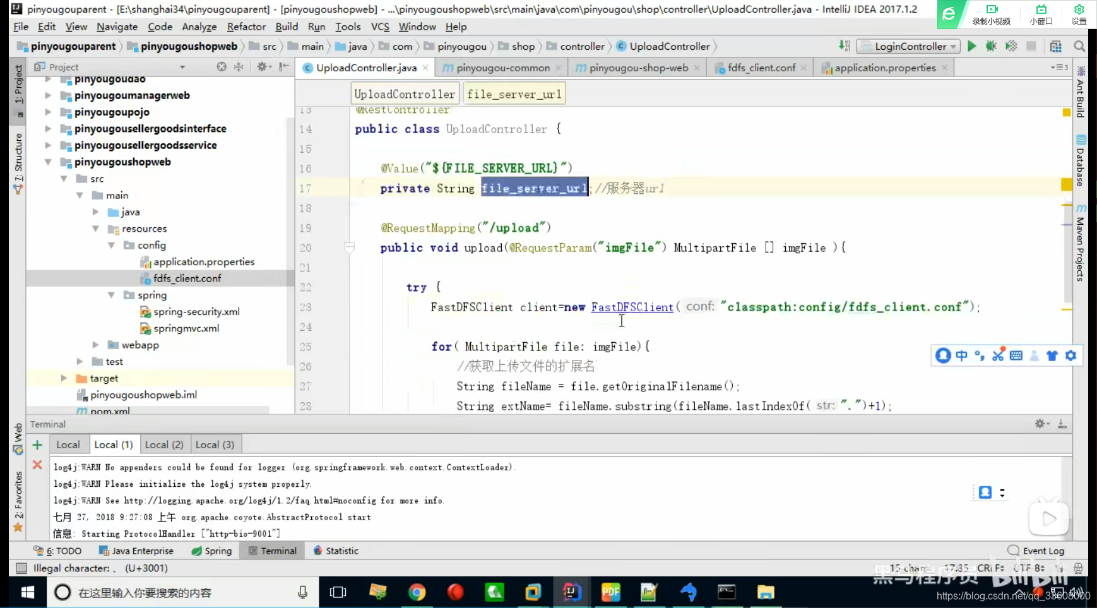Expand the webapp folder

pos(95,345)
